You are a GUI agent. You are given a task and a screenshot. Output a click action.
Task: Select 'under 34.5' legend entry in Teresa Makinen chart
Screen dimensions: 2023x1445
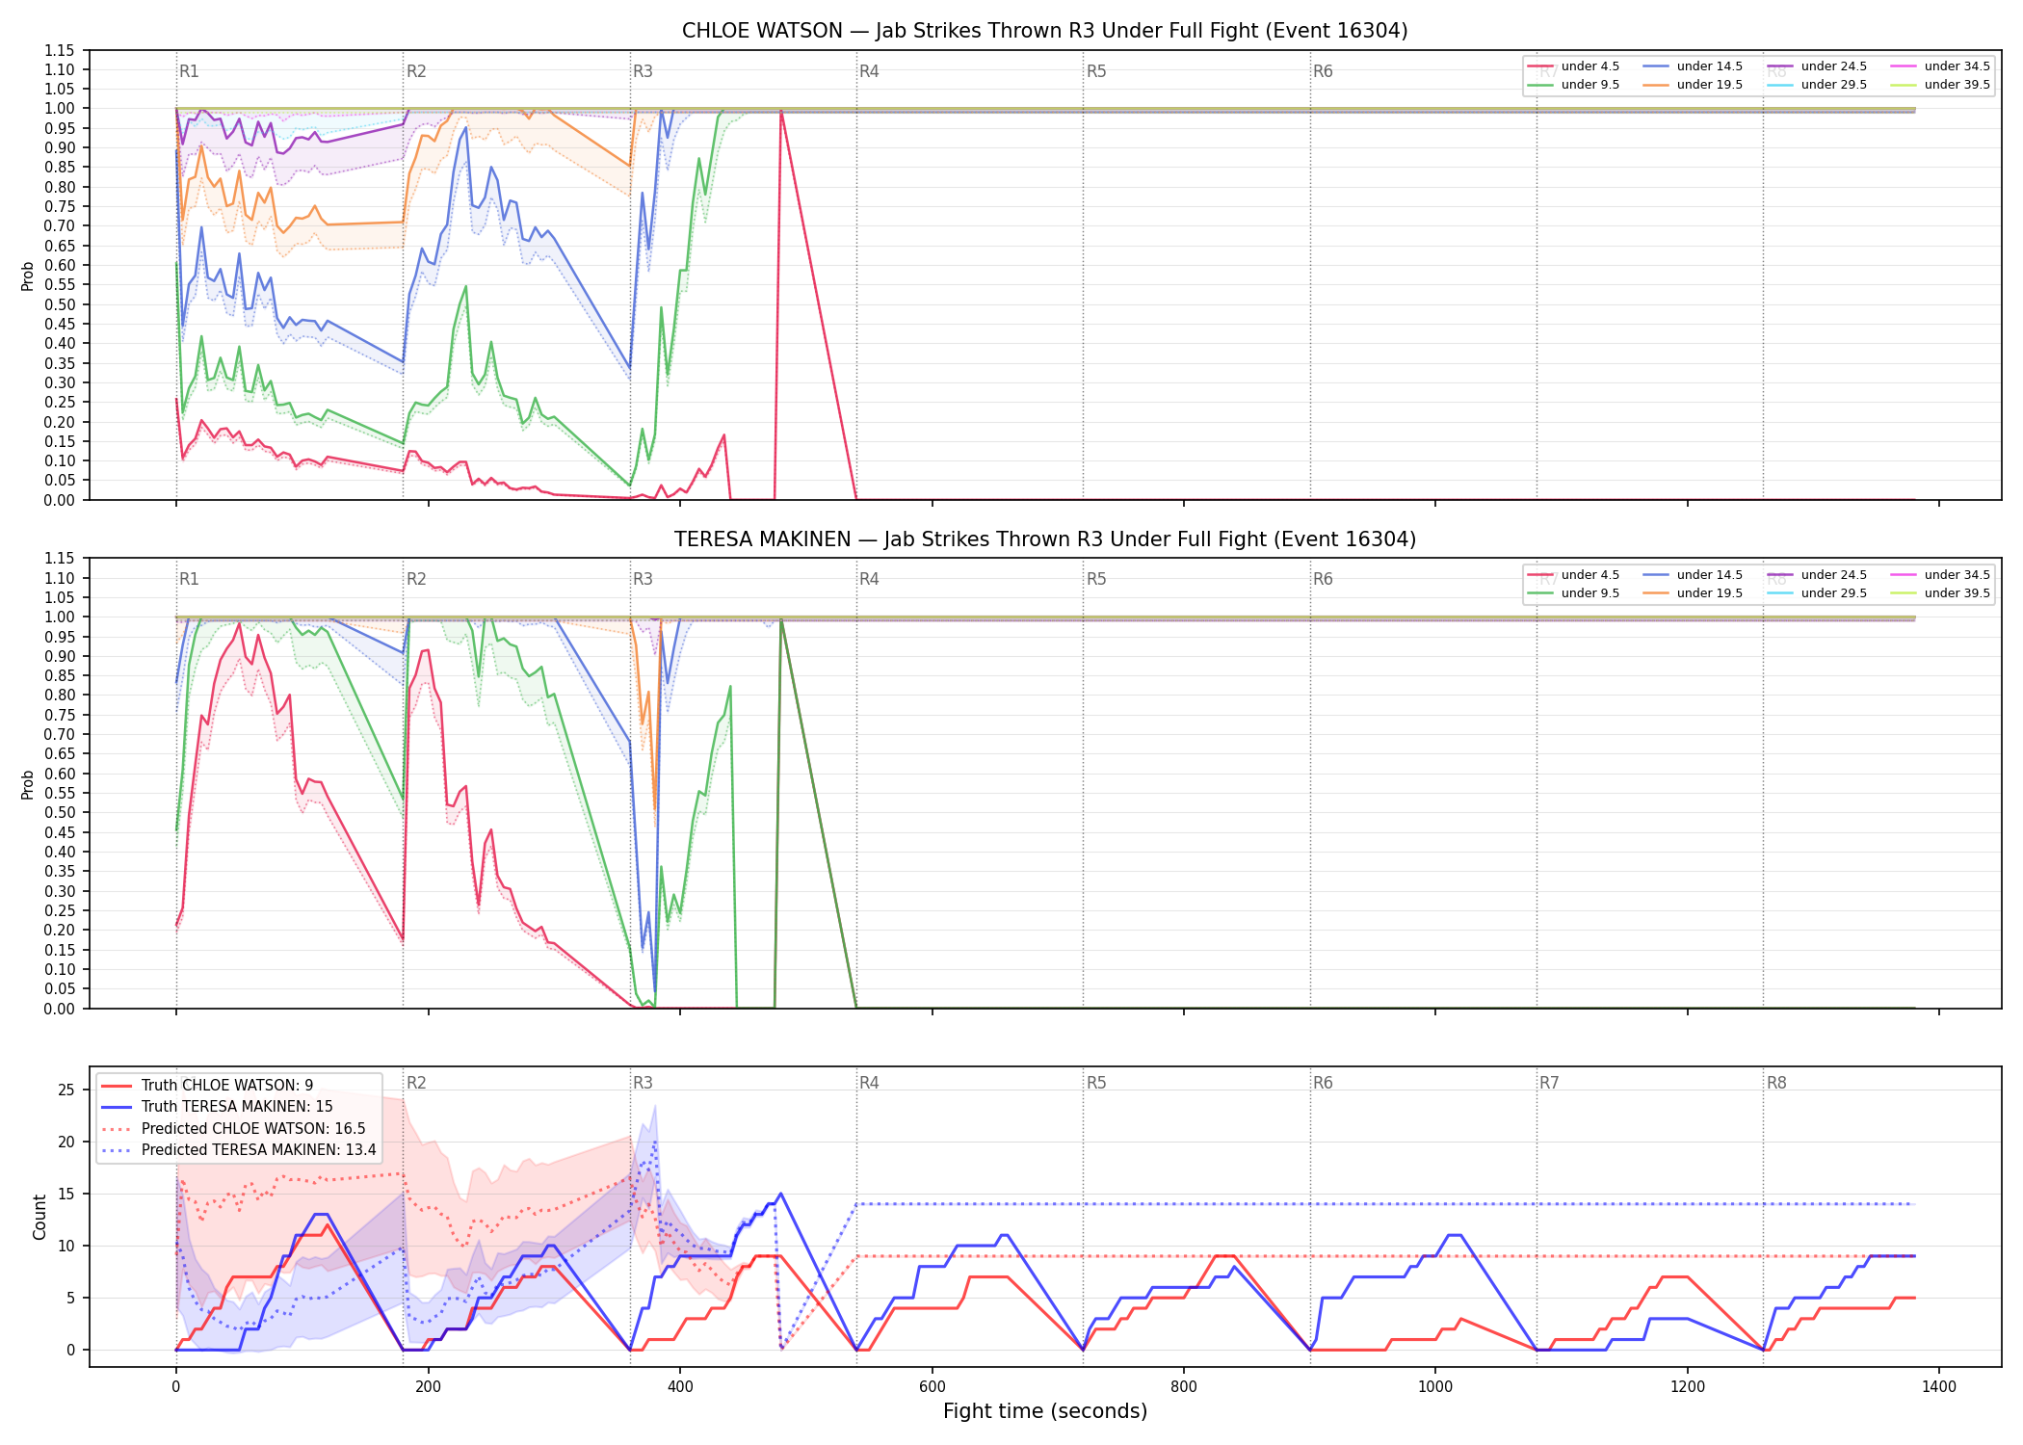[x=1940, y=575]
